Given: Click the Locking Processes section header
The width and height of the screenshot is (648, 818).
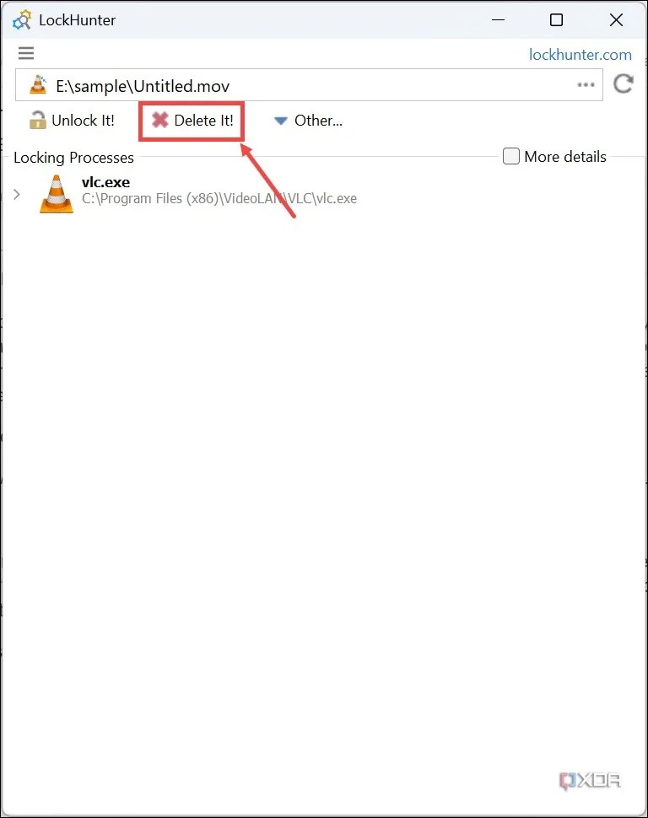Looking at the screenshot, I should coord(73,158).
